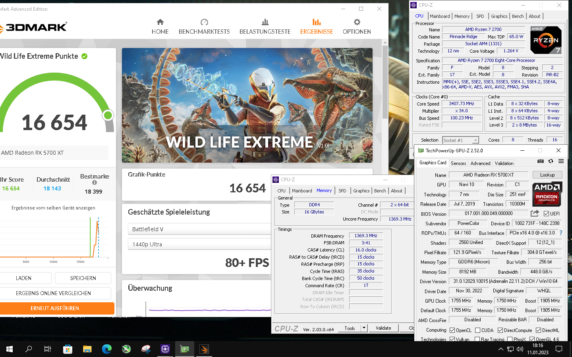
Task: Toggle the DirectCompute checkbox
Action: pos(500,330)
